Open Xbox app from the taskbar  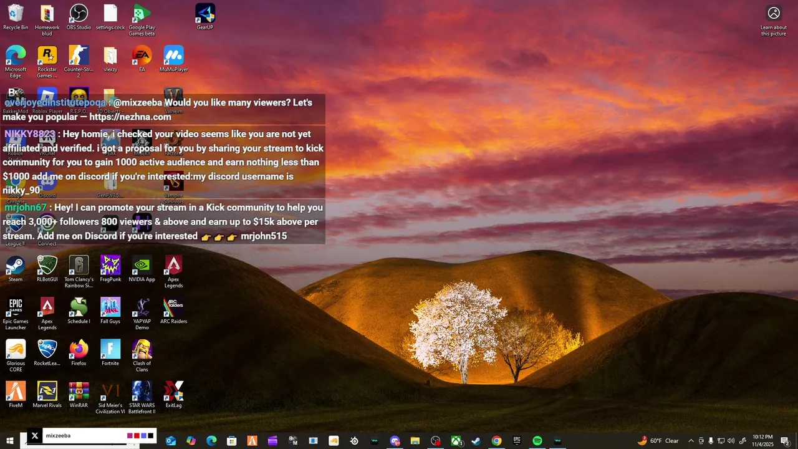click(x=456, y=441)
